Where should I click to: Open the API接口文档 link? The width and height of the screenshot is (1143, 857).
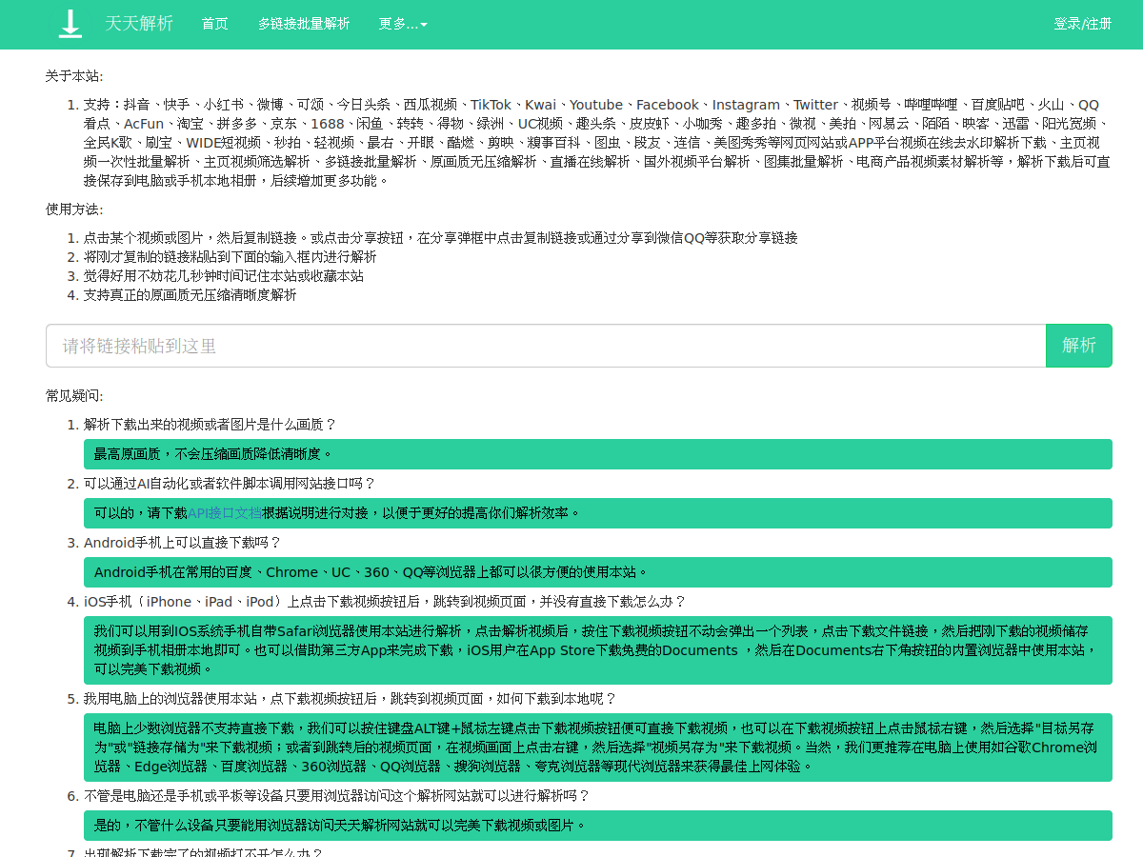[x=225, y=512]
